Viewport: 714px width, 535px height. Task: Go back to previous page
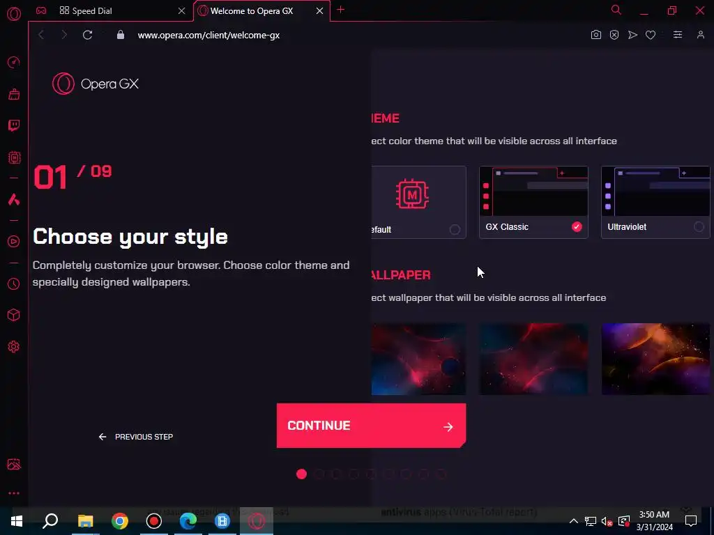coord(41,35)
